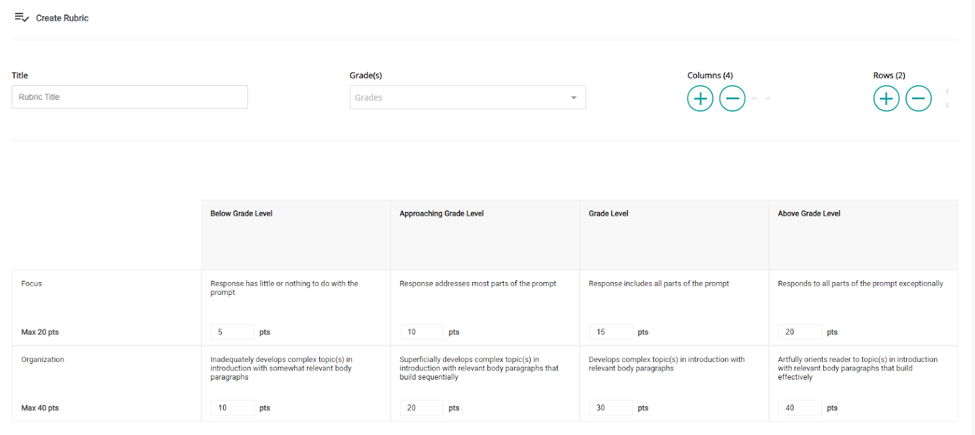Screen dimensions: 975x435
Task: Click Organization Approaching Grade Level points field
Action: coord(421,408)
